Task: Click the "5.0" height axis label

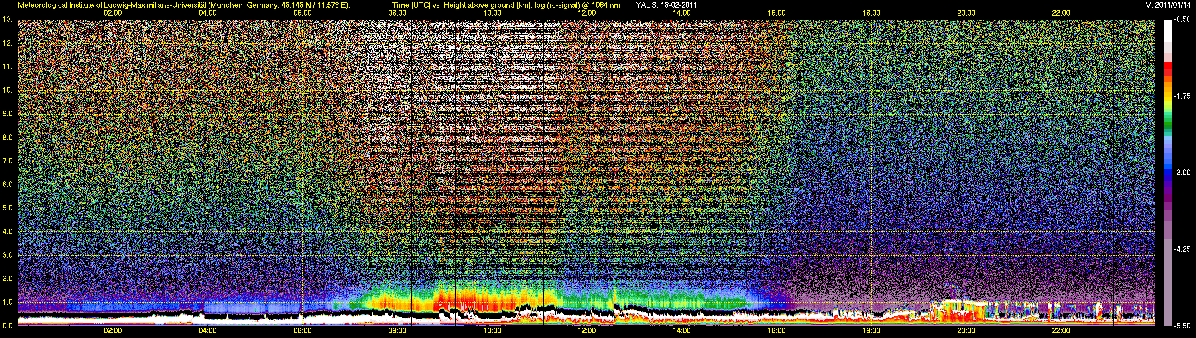Action: (x=8, y=208)
